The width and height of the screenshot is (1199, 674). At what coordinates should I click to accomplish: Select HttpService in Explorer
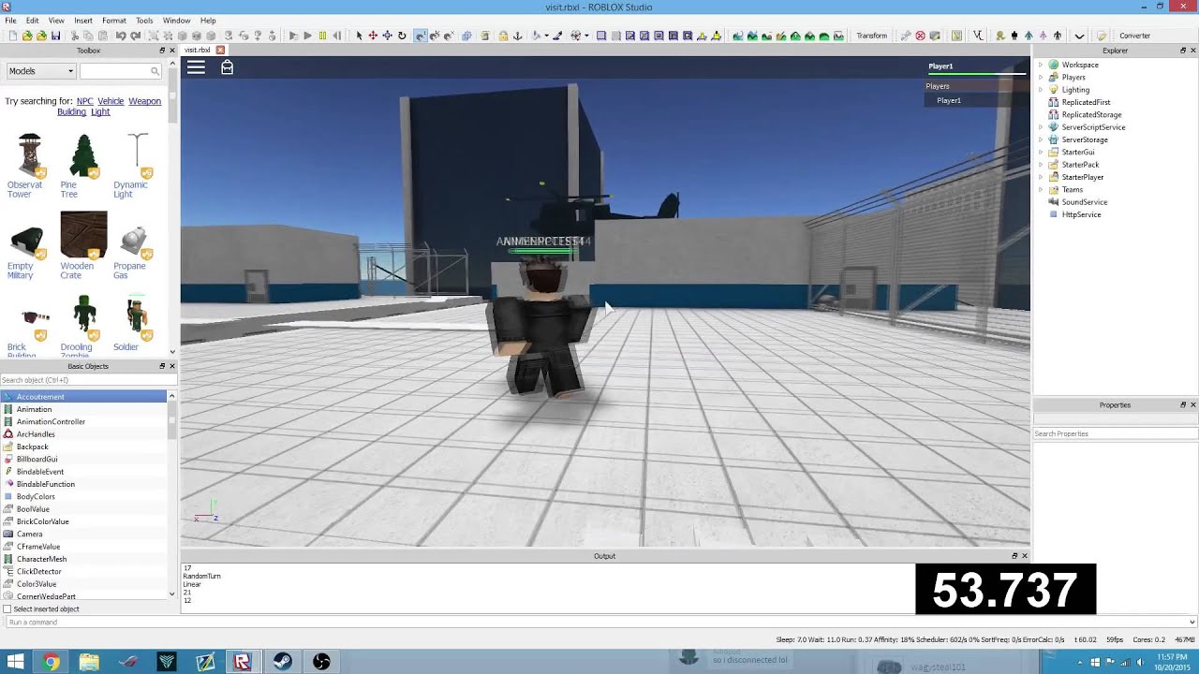pyautogui.click(x=1081, y=214)
